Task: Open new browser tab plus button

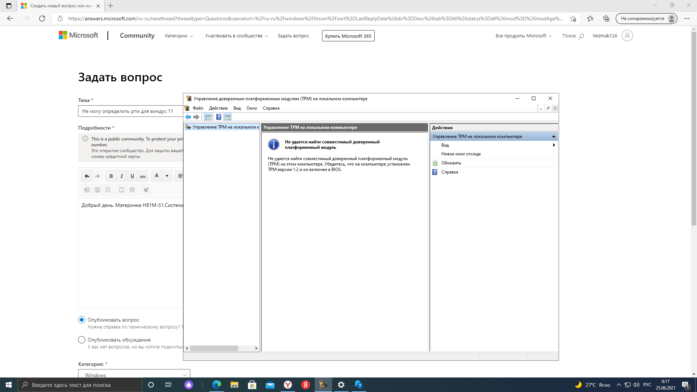Action: [111, 6]
